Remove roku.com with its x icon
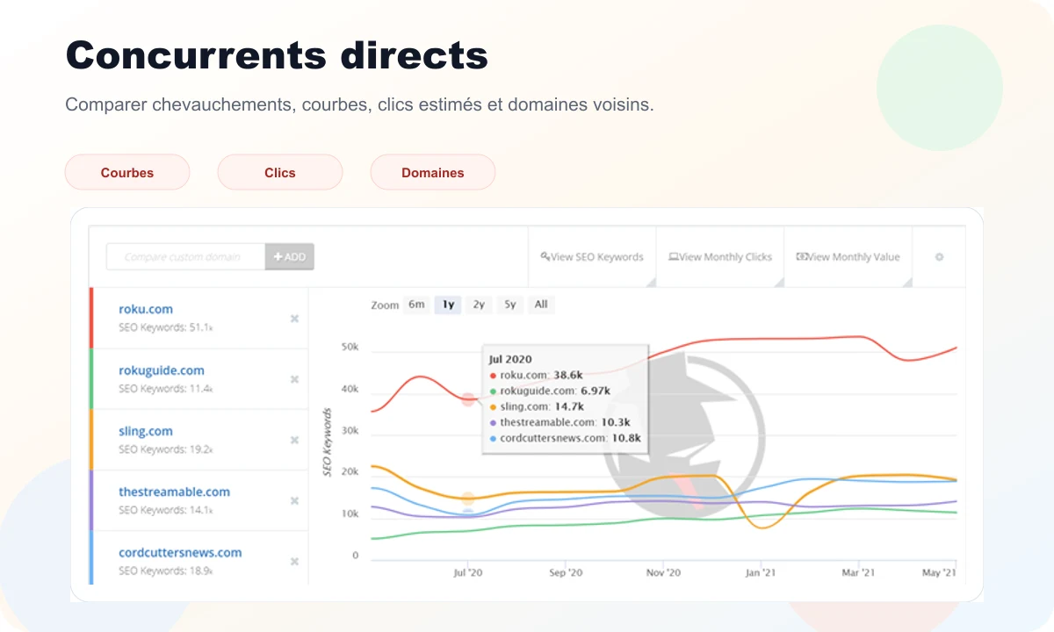The image size is (1054, 632). click(294, 318)
